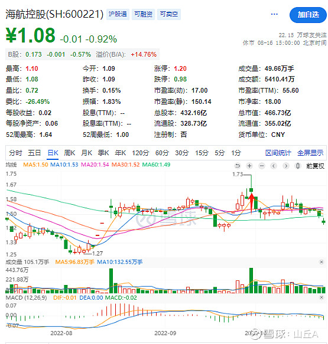
Task: Click the 货币单位 CNY value
Action: [x=278, y=135]
